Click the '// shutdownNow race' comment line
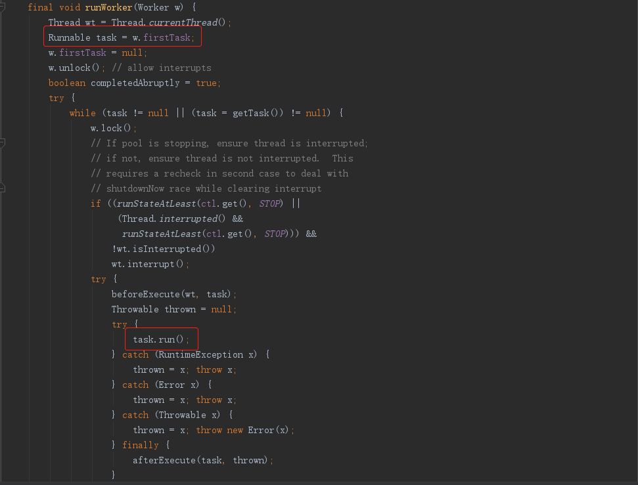This screenshot has height=485, width=638. click(x=206, y=188)
